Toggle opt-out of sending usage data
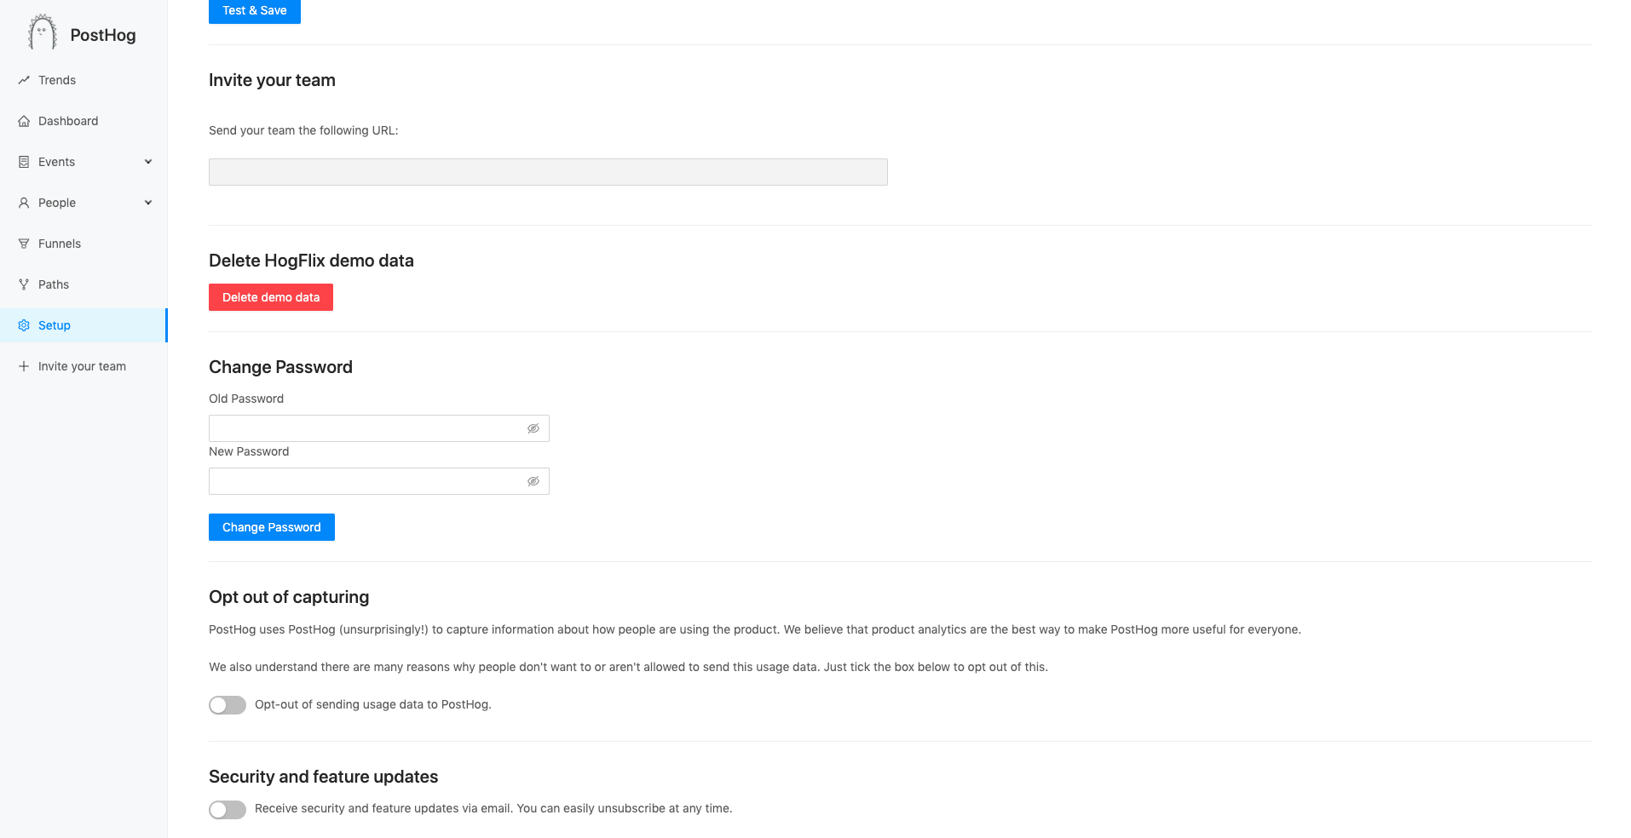Image resolution: width=1631 pixels, height=838 pixels. point(228,705)
